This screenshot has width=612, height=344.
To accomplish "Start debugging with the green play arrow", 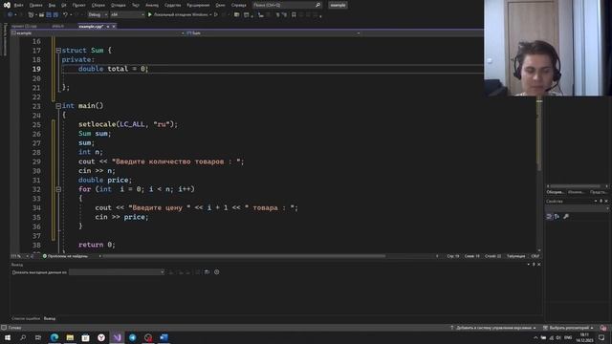I will tap(150, 15).
